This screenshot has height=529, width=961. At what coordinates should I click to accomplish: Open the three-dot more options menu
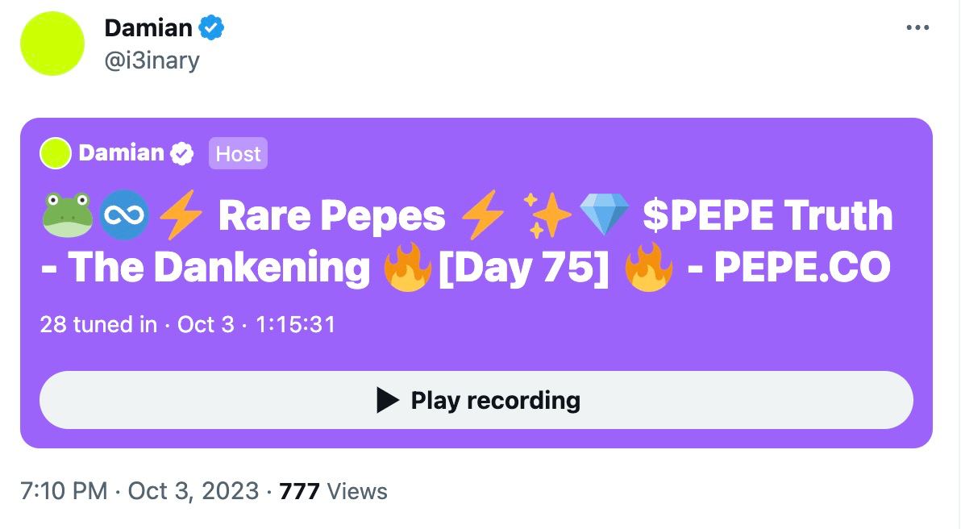917,27
